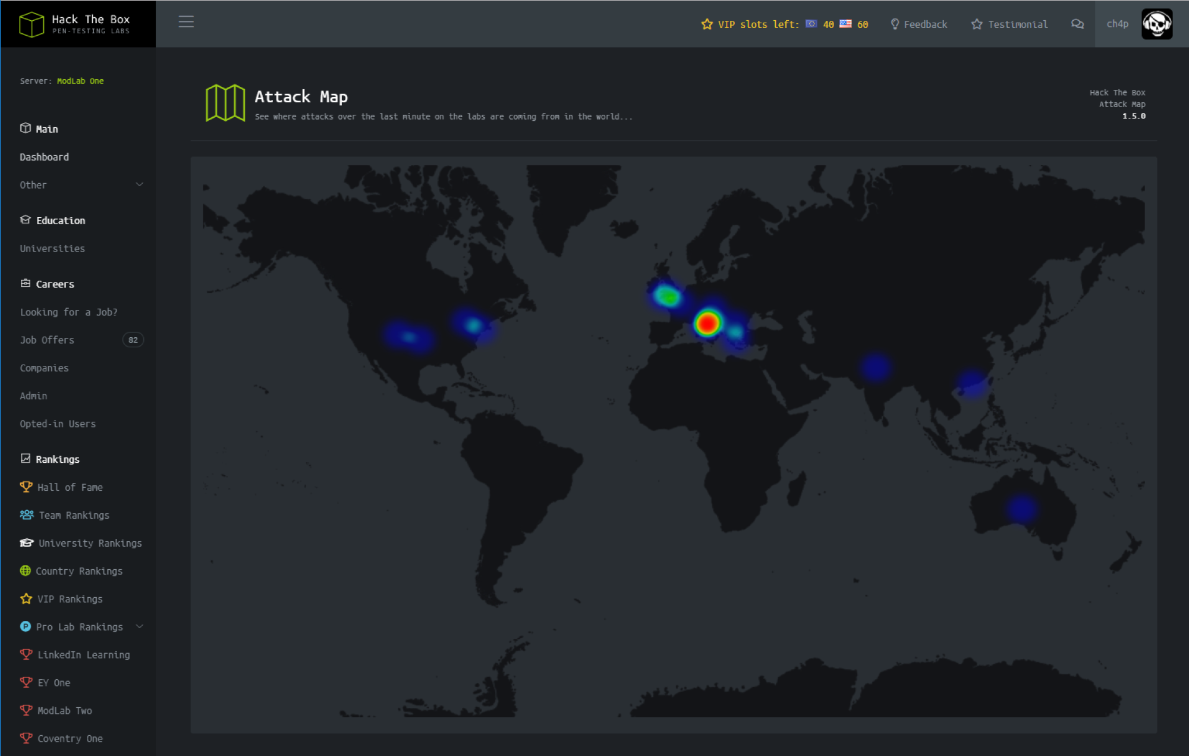This screenshot has height=756, width=1189.
Task: Open the ch4p user dropdown
Action: (1117, 24)
